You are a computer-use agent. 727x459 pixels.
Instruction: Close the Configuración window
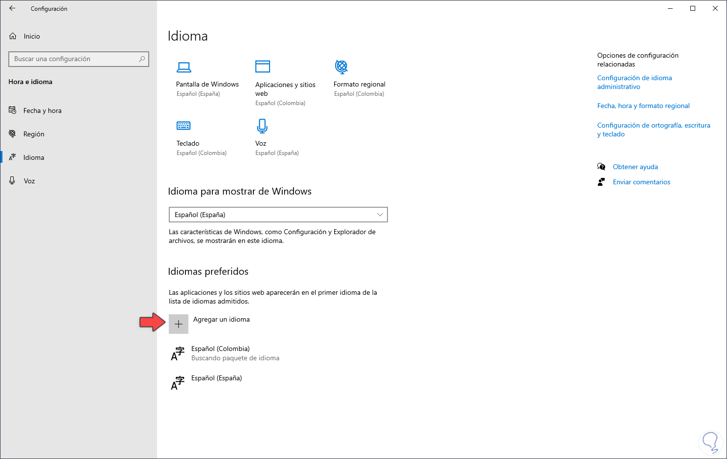point(715,8)
